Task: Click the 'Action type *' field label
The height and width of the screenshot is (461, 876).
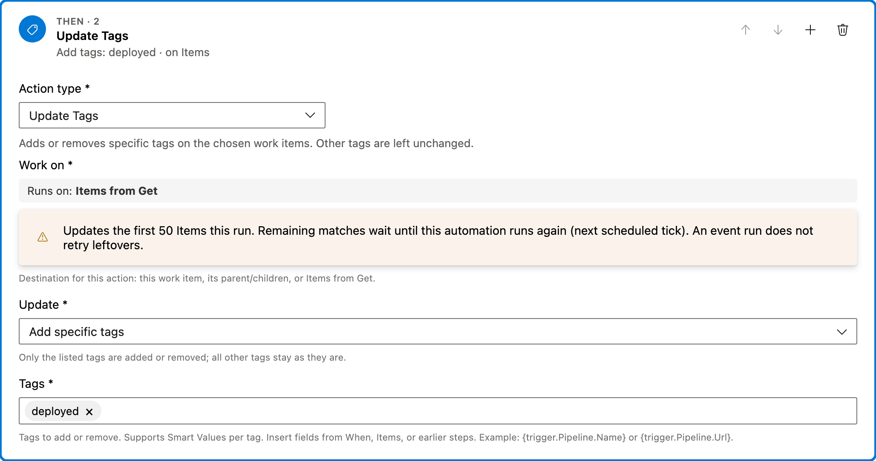Action: coord(55,88)
